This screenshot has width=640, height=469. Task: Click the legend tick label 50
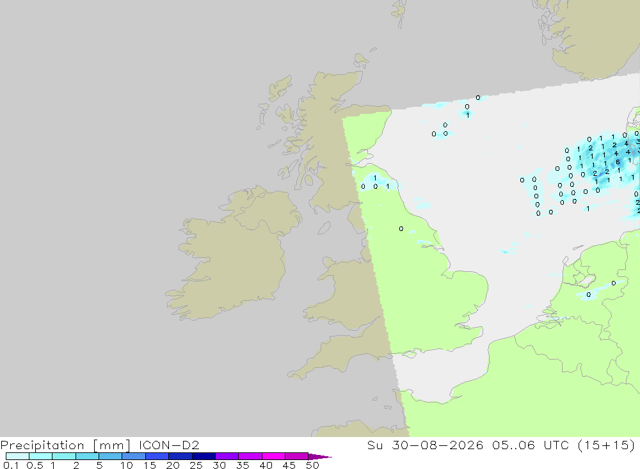(312, 465)
